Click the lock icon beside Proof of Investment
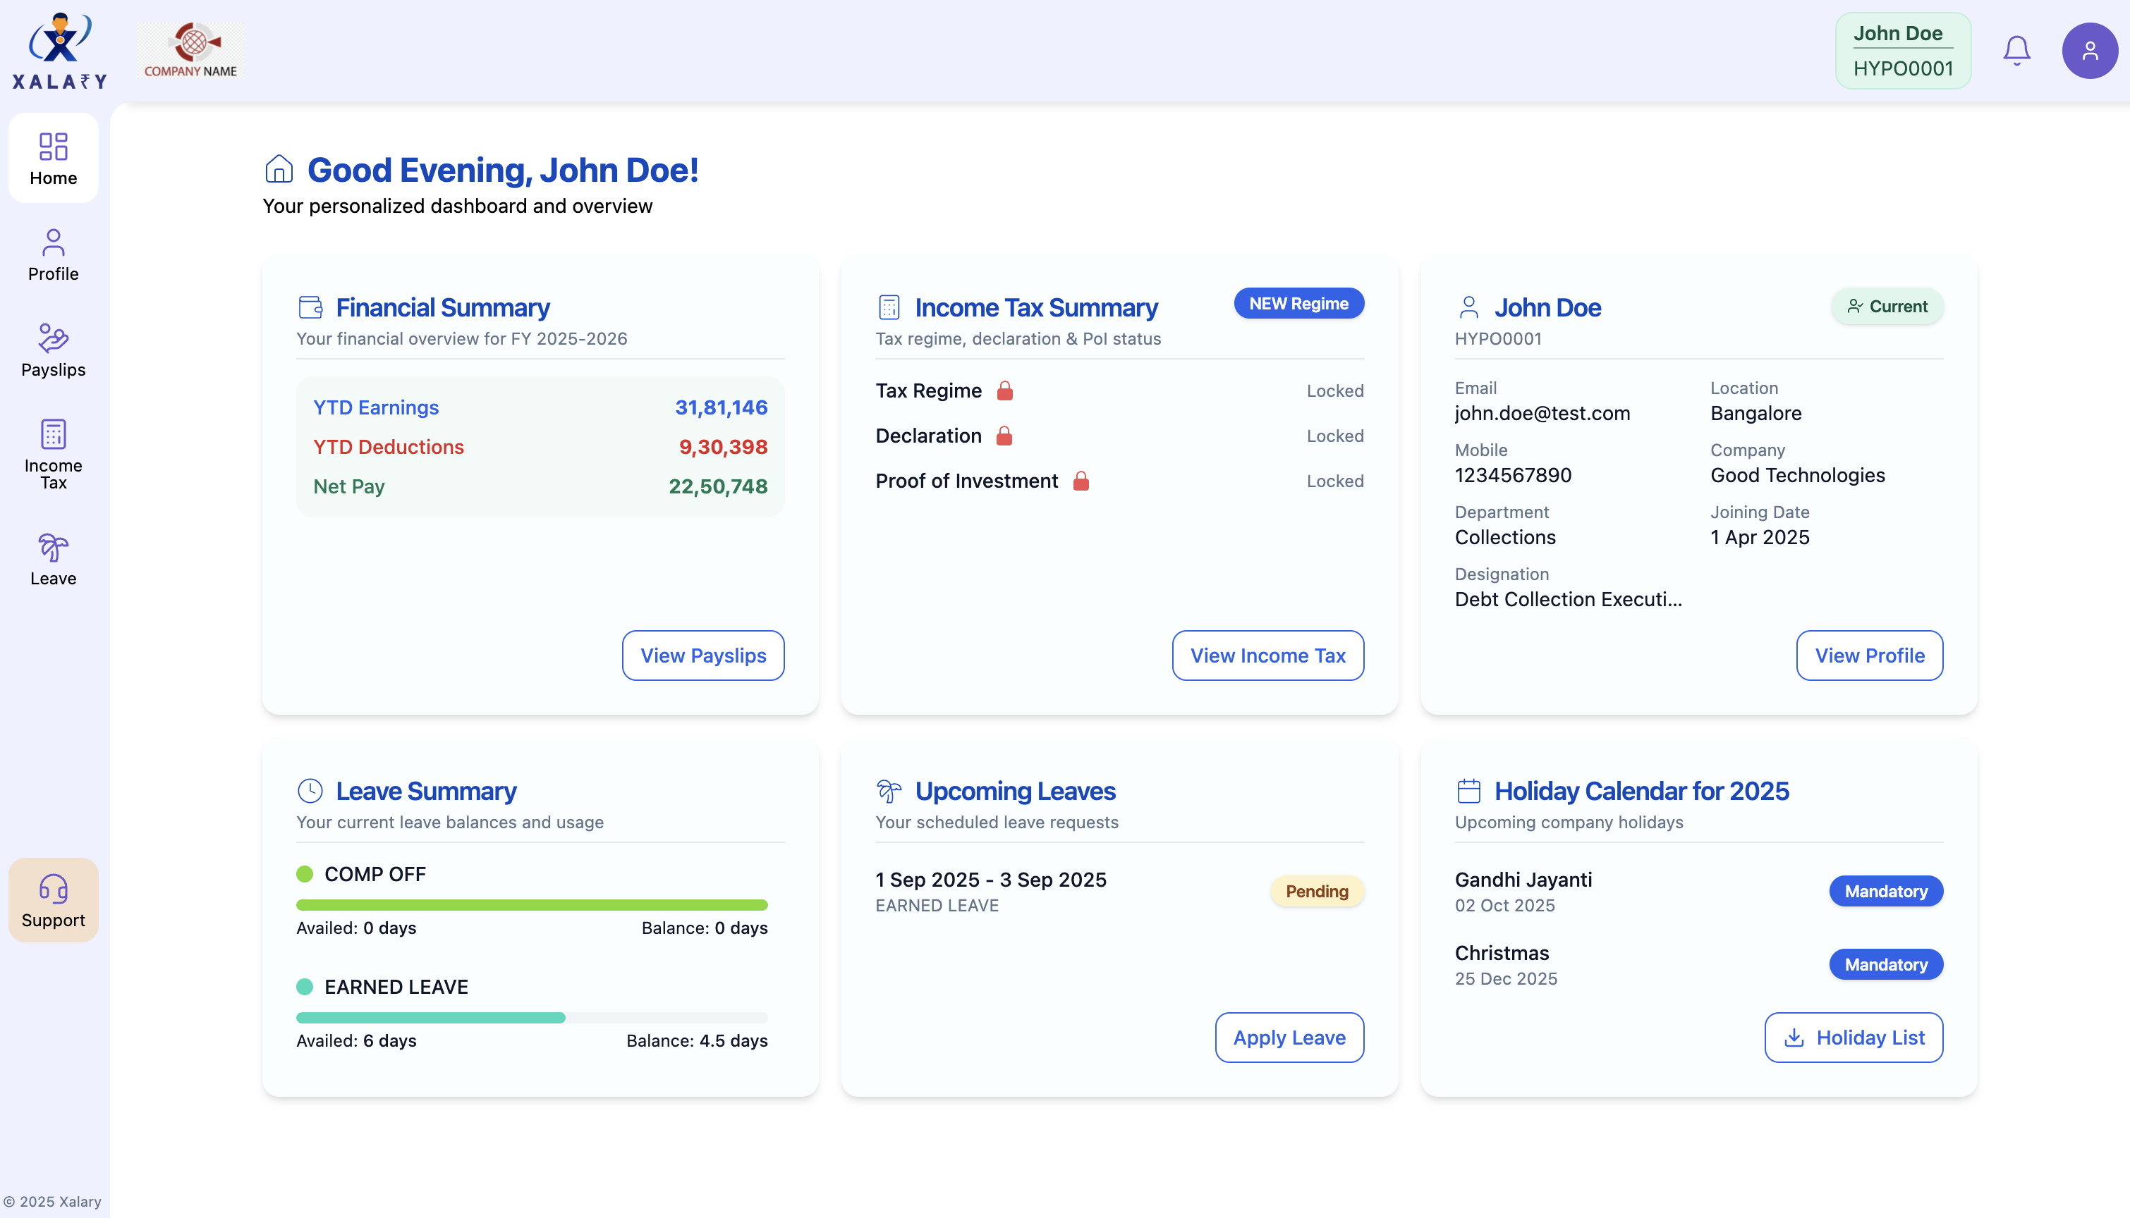Image resolution: width=2130 pixels, height=1218 pixels. coord(1081,481)
